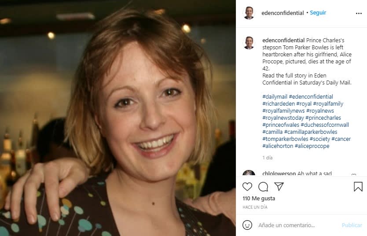The image size is (367, 236).
Task: View the 110 Me gusta likes list
Action: (259, 199)
